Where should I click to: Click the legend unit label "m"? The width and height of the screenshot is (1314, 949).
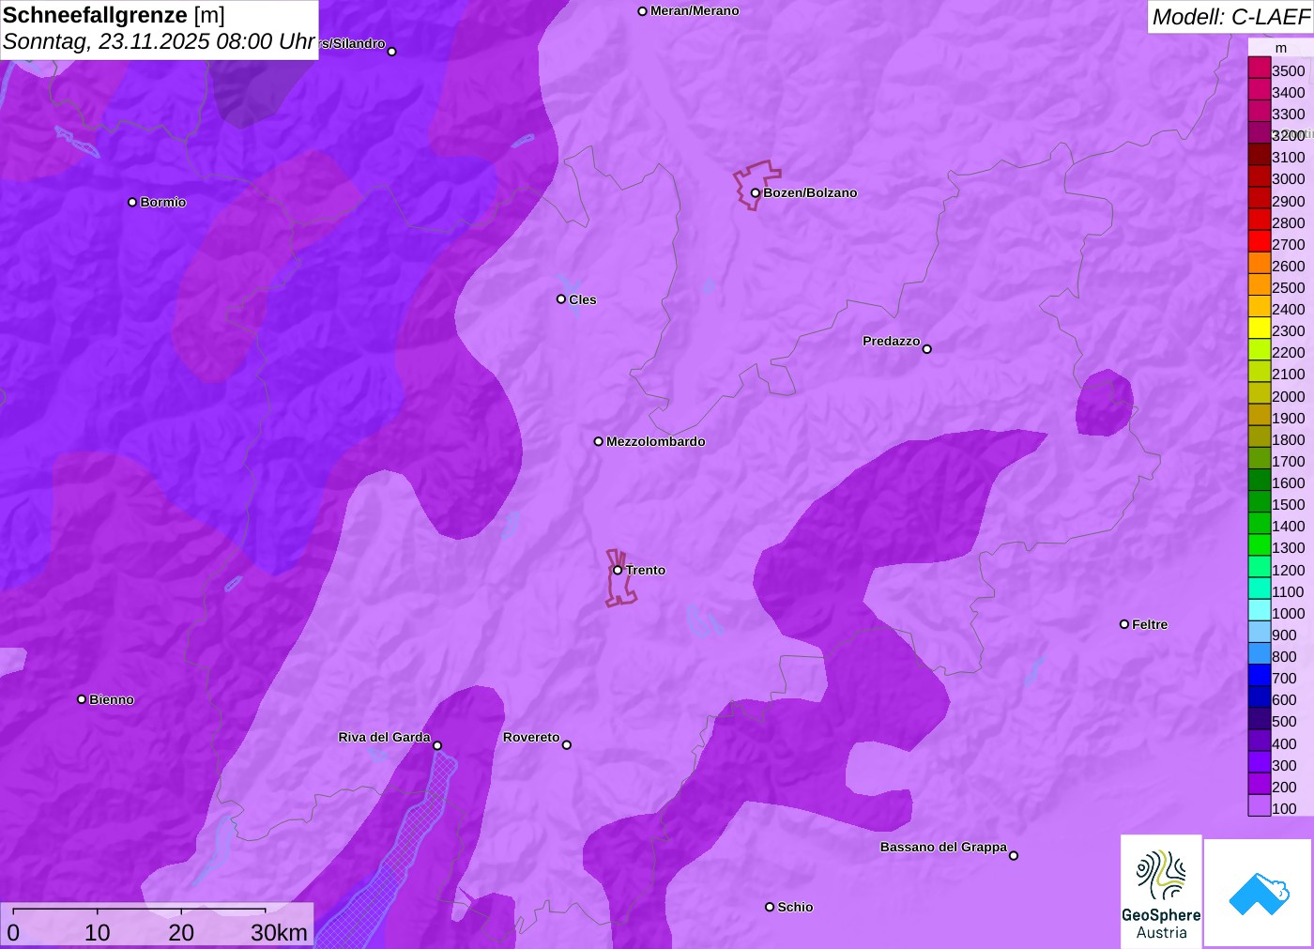(x=1281, y=48)
